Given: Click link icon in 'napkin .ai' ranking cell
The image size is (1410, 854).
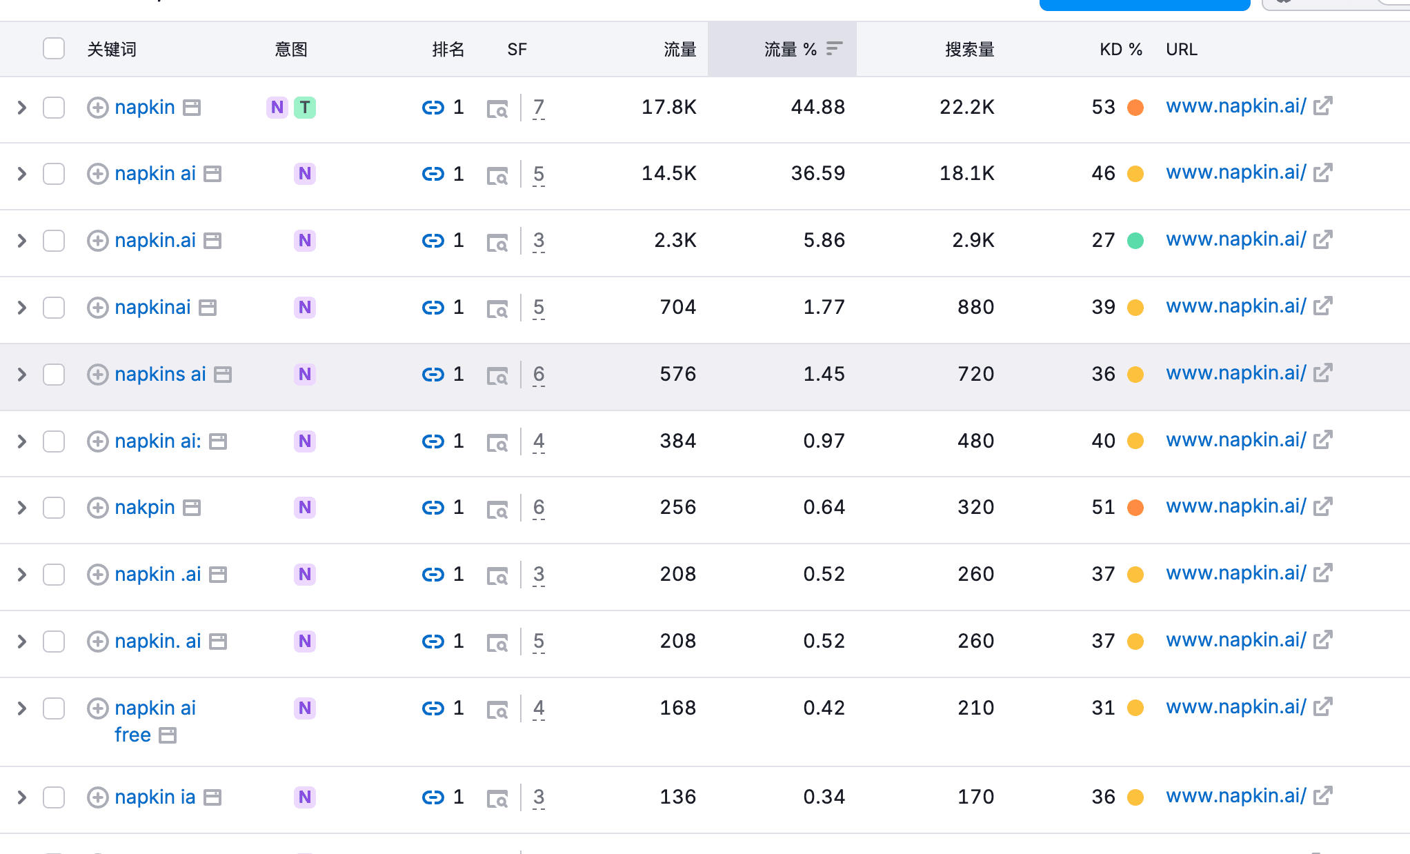Looking at the screenshot, I should click(x=433, y=575).
